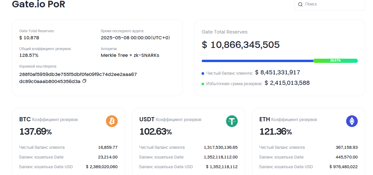Click the green 28.57% excess reserves segment
The height and width of the screenshot is (175, 373).
[x=335, y=61]
